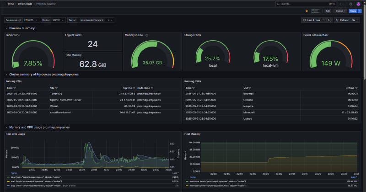Screen dimensions: 366x192
Task: Select the Grafana LXC cell
Action: tap(271, 100)
